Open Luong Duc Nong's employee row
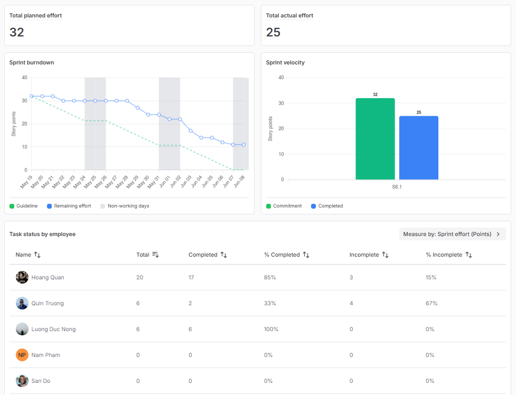 (53, 330)
